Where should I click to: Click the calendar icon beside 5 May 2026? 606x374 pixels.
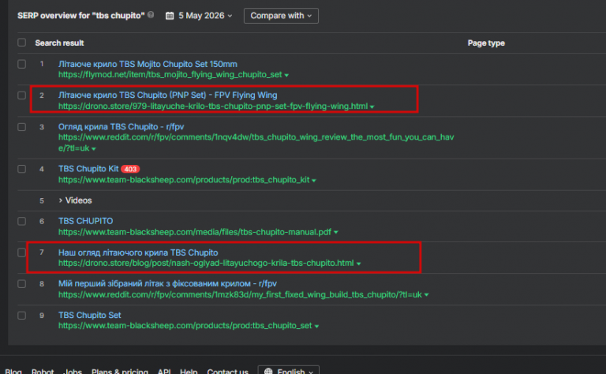170,16
